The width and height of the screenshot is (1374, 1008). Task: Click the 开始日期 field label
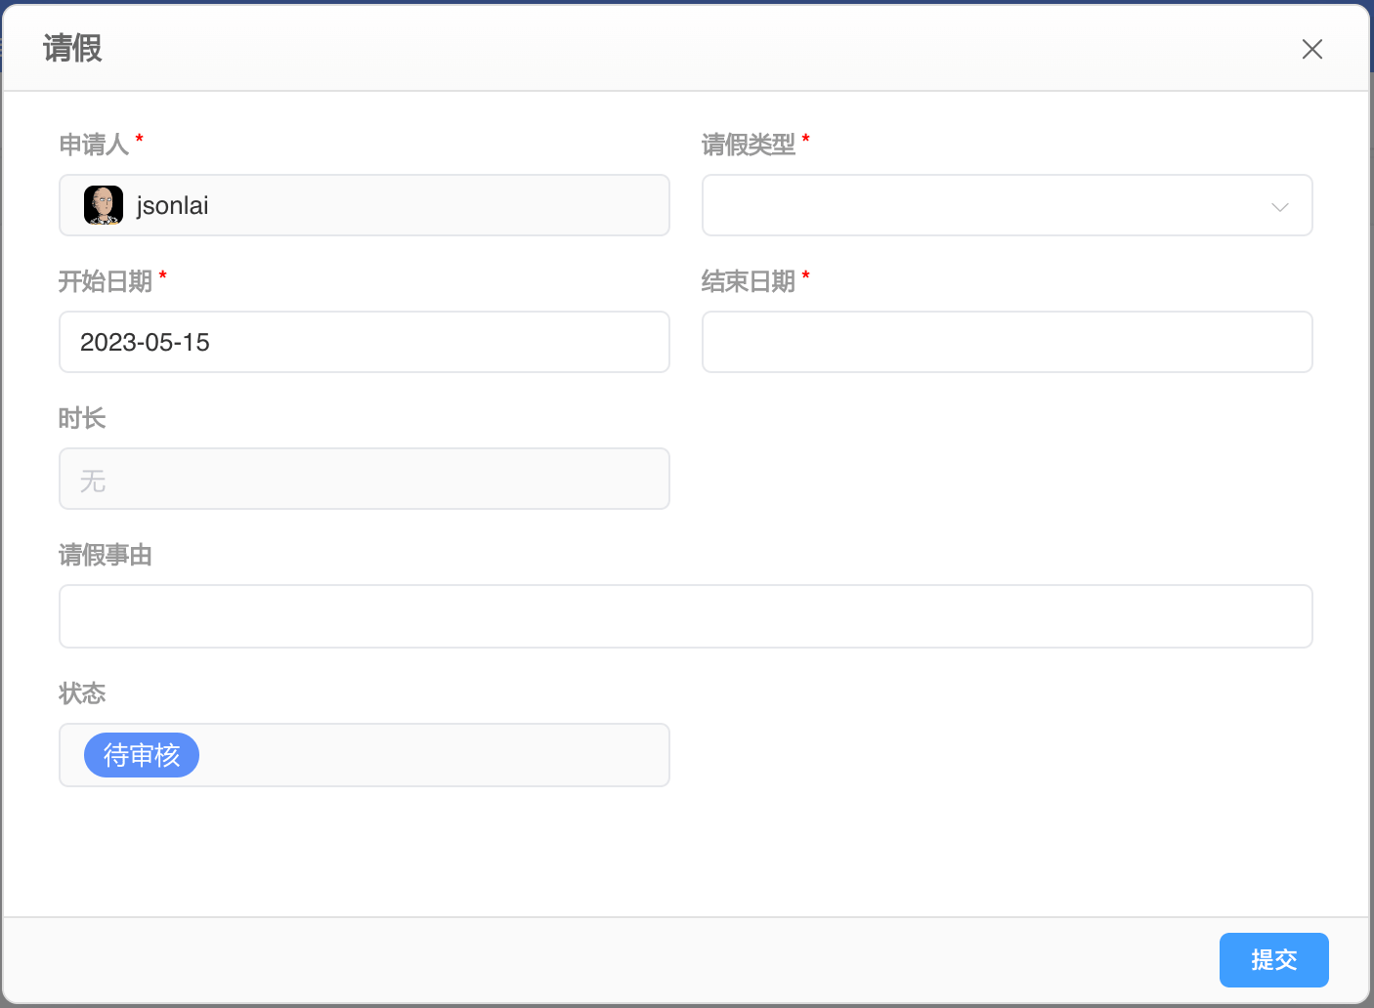click(105, 281)
